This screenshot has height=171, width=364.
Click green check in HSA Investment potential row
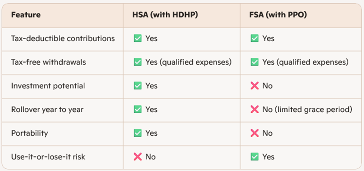point(137,86)
